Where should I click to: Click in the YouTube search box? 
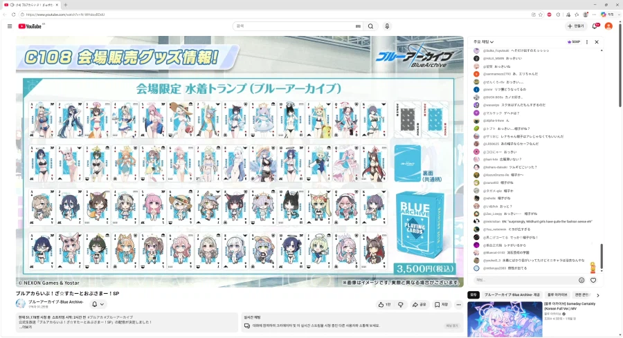point(294,26)
